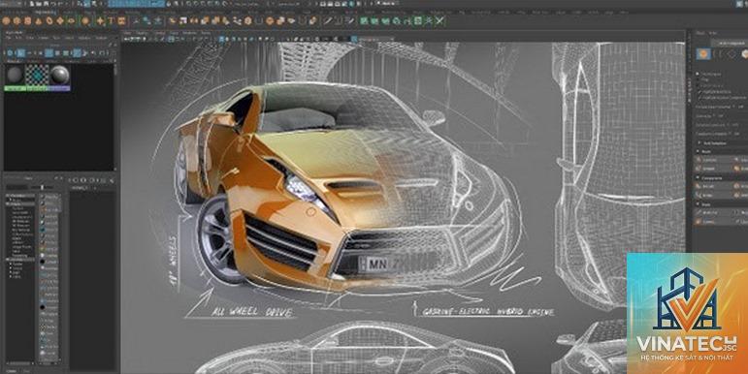Image resolution: width=748 pixels, height=374 pixels.
Task: Collapse the Maya tree node
Action: click(x=7, y=204)
